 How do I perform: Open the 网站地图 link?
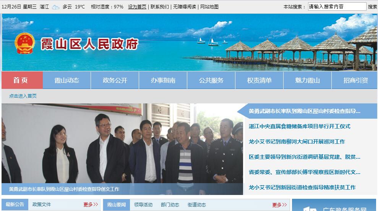click(x=209, y=7)
